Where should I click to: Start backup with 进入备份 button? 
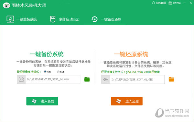[x=42, y=101]
